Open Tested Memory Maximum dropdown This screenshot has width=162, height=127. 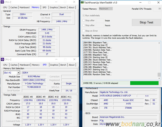coord(106,9)
